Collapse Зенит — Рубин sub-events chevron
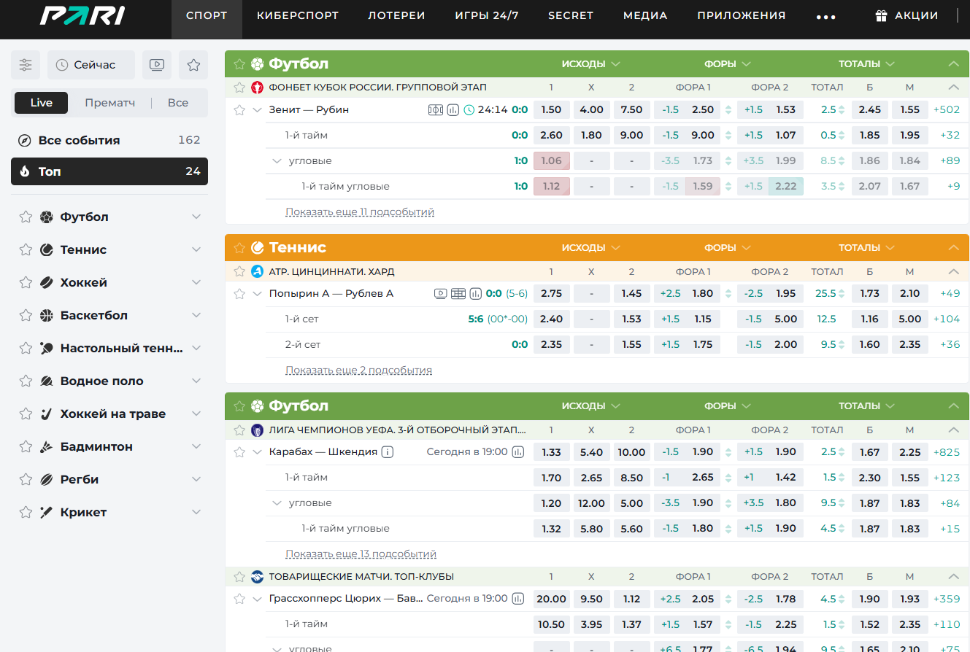This screenshot has width=970, height=652. coord(256,110)
